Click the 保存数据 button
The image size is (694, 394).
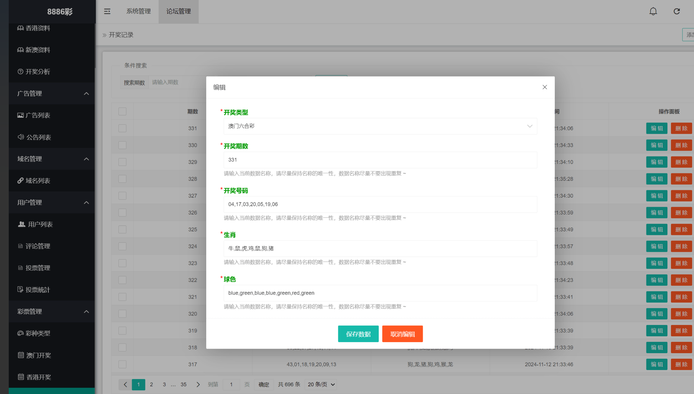358,334
